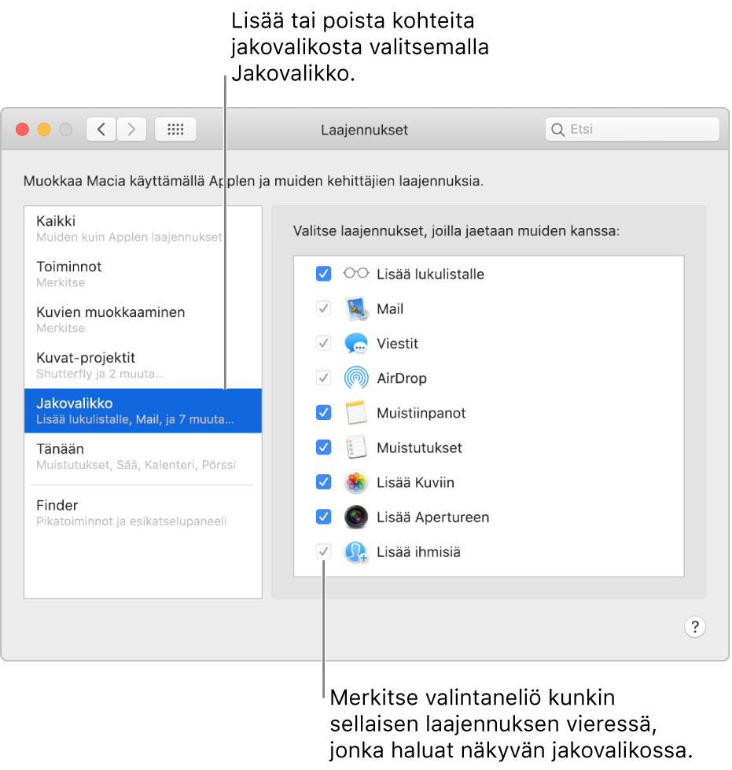This screenshot has width=732, height=770.
Task: Toggle the Mail checkbox
Action: [323, 308]
